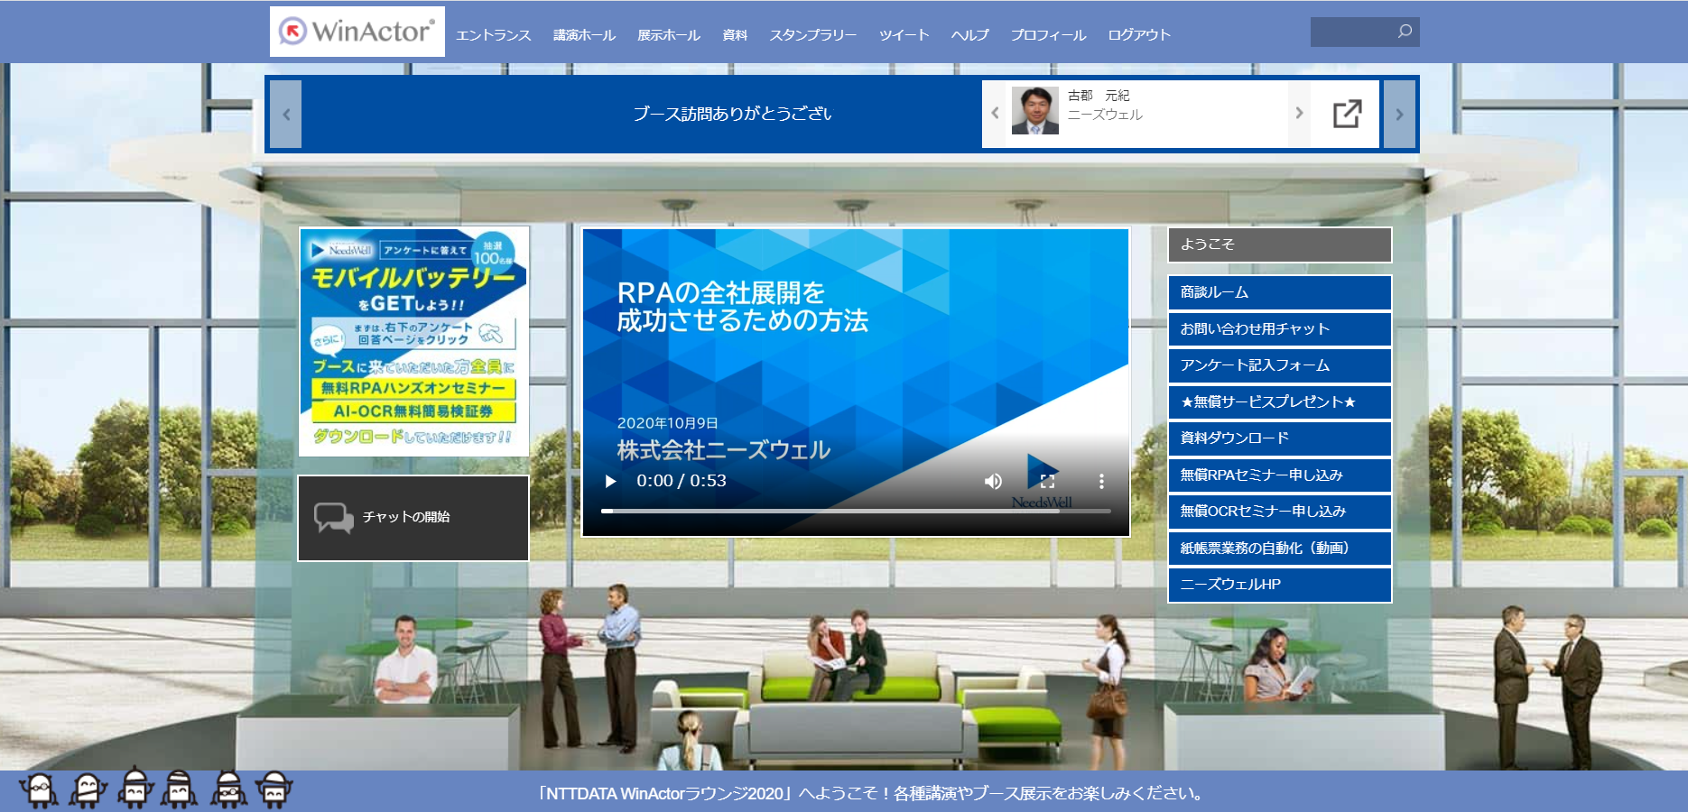Screen dimensions: 1688x812
Task: Open 無償RPAセミナー申し込み
Action: (x=1280, y=475)
